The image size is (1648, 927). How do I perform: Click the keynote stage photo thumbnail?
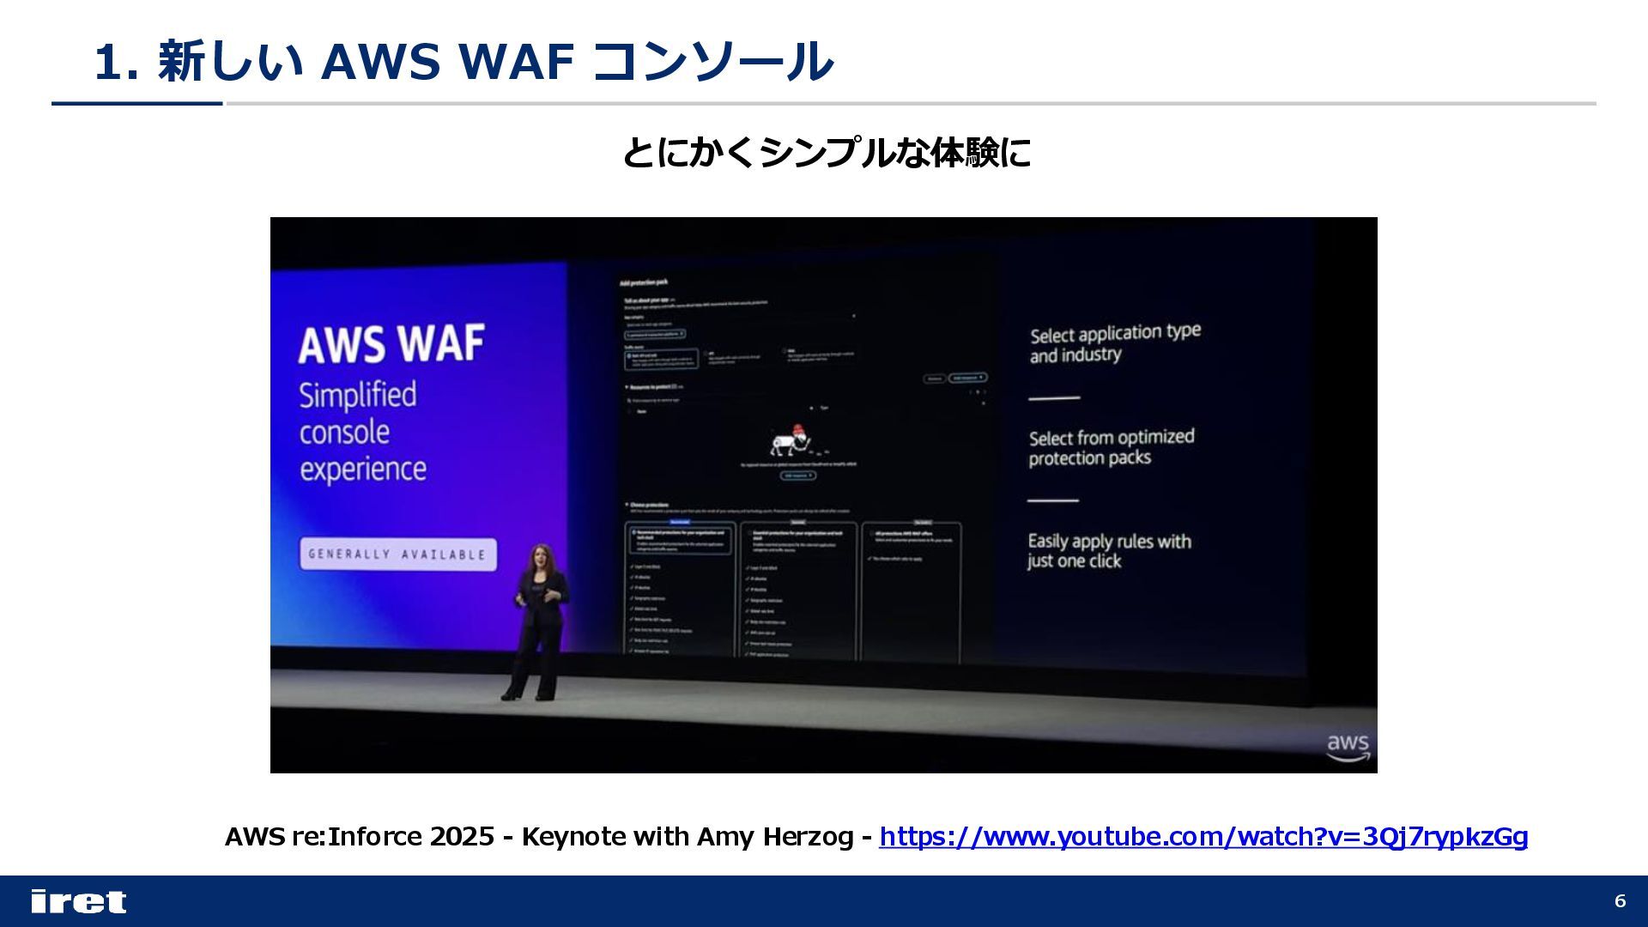pos(824,495)
